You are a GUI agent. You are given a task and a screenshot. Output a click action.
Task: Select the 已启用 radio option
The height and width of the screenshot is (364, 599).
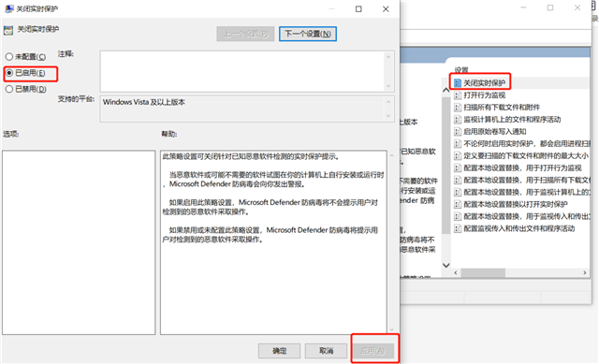click(x=25, y=73)
